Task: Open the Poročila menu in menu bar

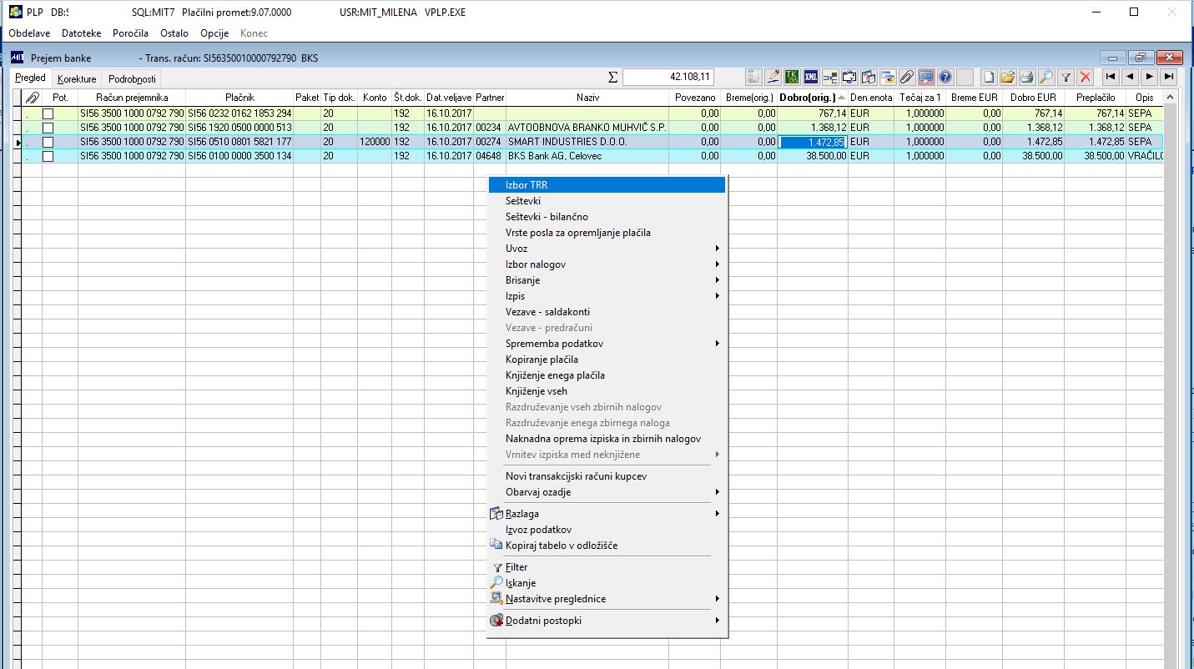Action: [x=130, y=33]
